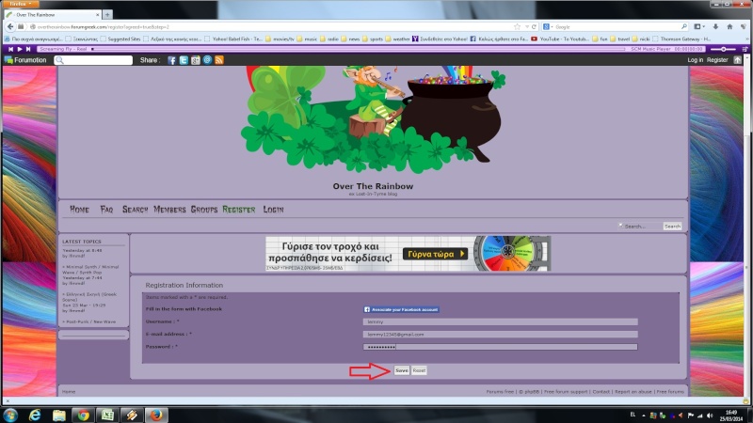Skip to previous track in music player
Viewport: 753px width, 423px height.
pos(10,49)
